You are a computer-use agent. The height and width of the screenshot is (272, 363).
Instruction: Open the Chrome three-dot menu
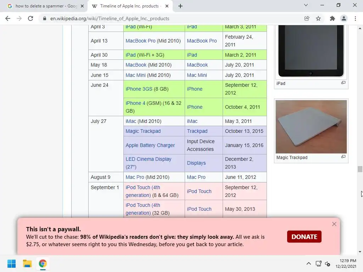[x=355, y=18]
